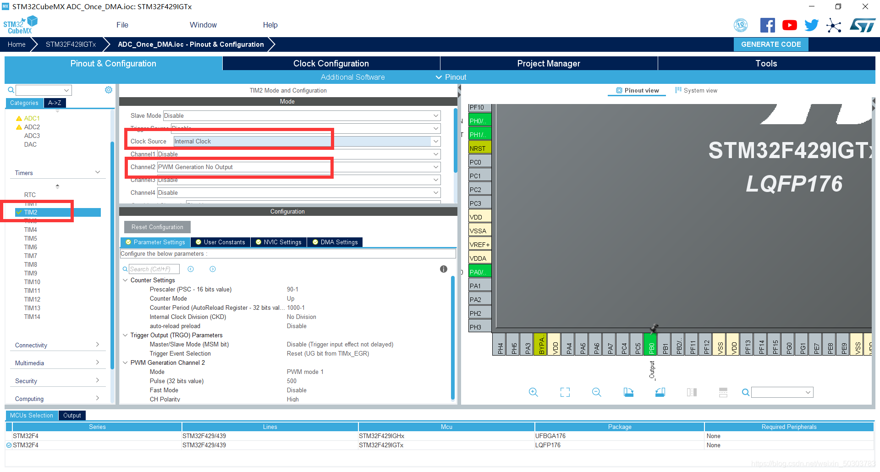This screenshot has height=472, width=880.
Task: Select the STM32F429IGHx row in MCU list
Action: (439, 436)
